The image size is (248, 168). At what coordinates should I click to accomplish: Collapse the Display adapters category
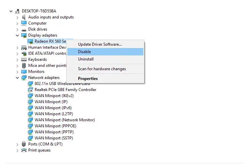pos(17,35)
